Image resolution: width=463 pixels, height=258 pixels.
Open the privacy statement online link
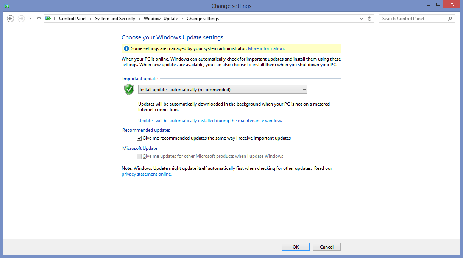coord(146,174)
